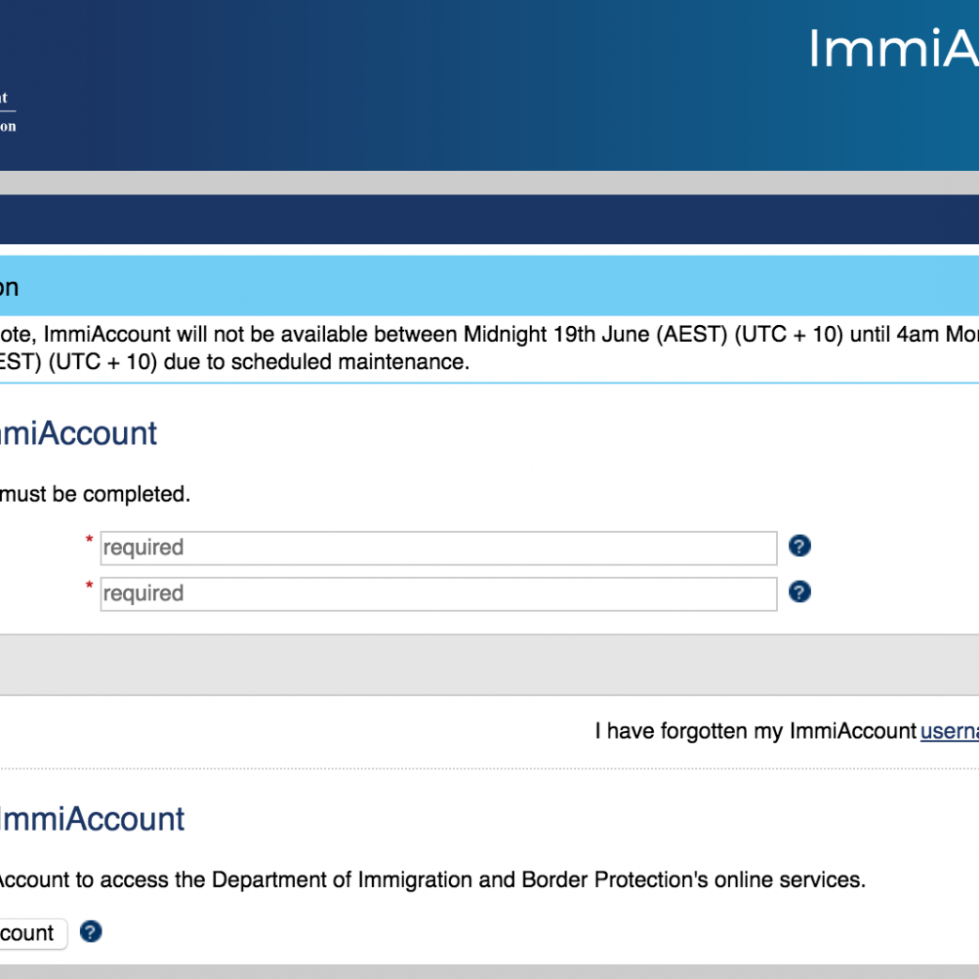The image size is (979, 979).
Task: Open the forgotten username link
Action: click(949, 731)
